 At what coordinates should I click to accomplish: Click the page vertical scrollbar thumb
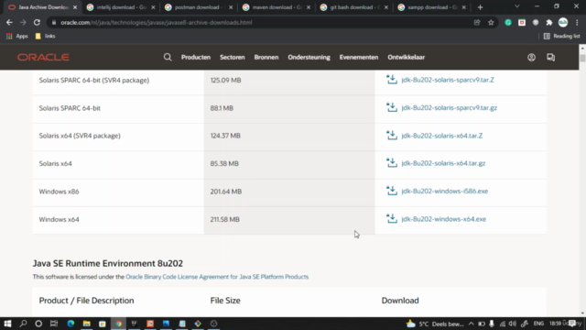tap(582, 58)
